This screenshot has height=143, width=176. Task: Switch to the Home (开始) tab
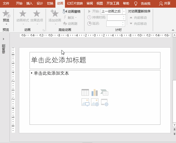[19, 3]
